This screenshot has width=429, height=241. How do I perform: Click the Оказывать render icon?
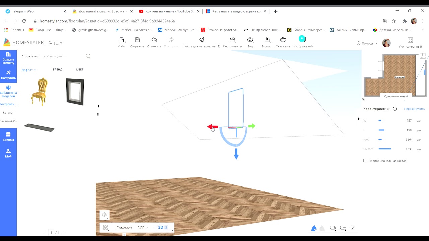(x=283, y=40)
